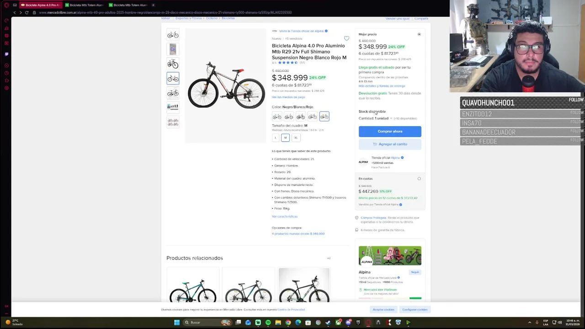Open Google Chrome from the taskbar

pos(288,323)
